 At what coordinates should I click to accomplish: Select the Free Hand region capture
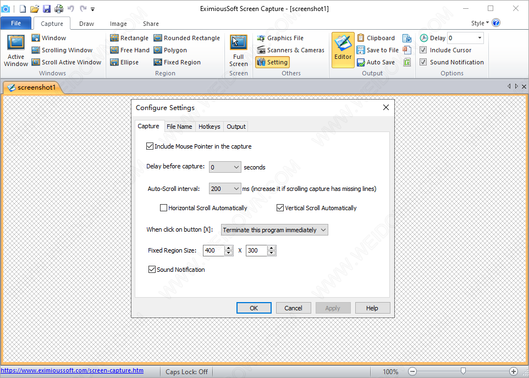tap(130, 50)
